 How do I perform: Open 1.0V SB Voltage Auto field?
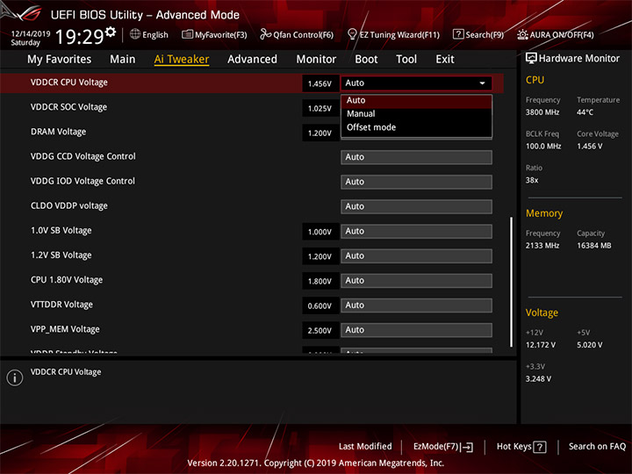coord(416,232)
